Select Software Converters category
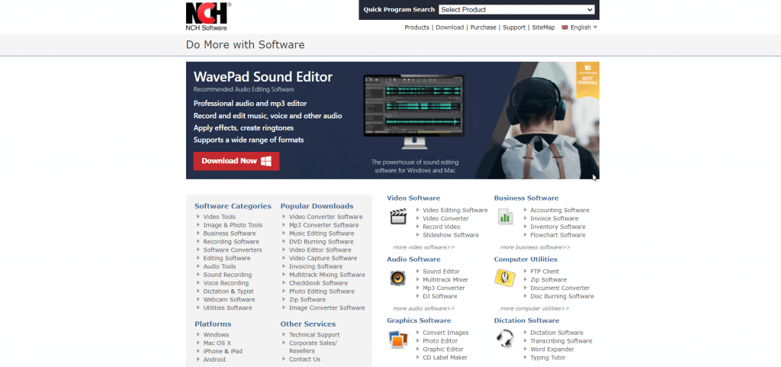 click(233, 250)
